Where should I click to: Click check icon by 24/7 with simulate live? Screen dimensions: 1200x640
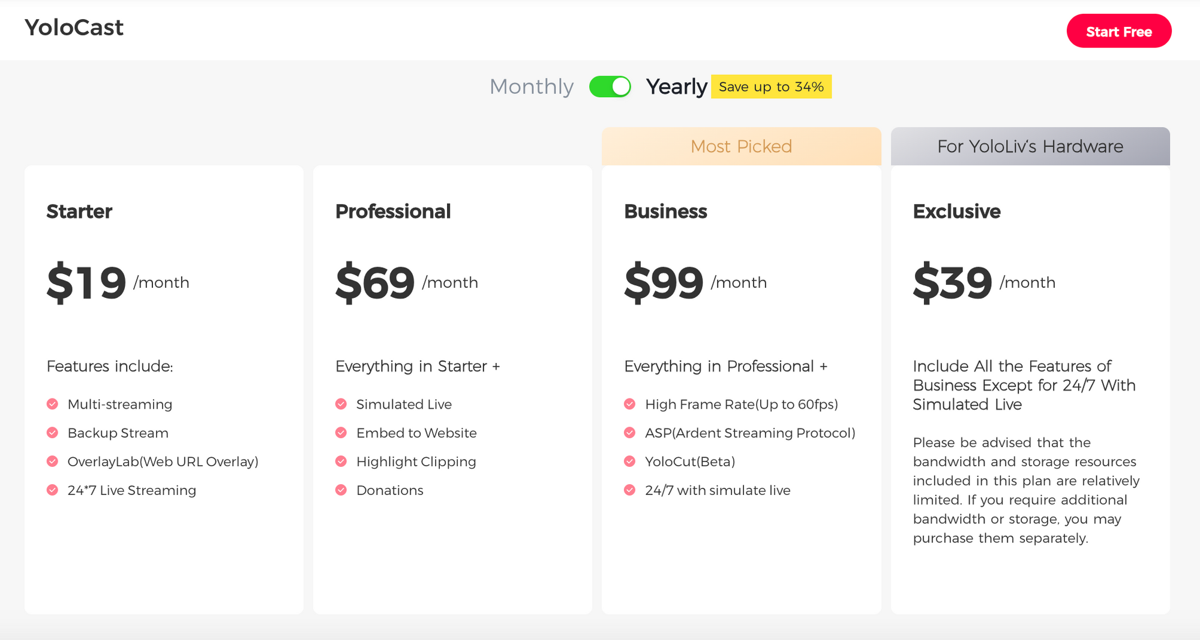[629, 490]
